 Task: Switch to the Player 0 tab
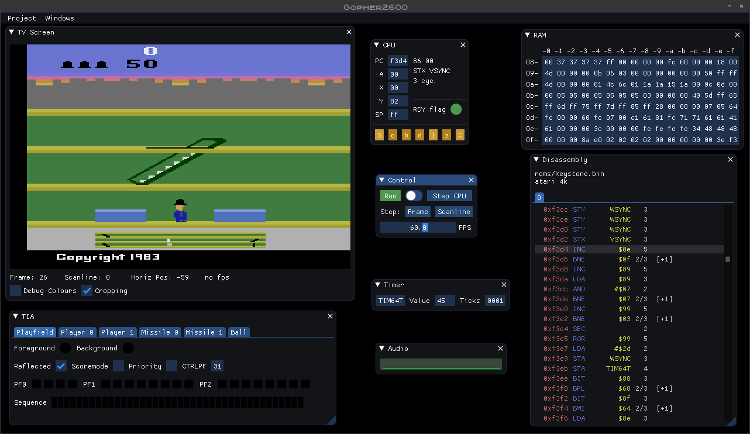tap(77, 332)
